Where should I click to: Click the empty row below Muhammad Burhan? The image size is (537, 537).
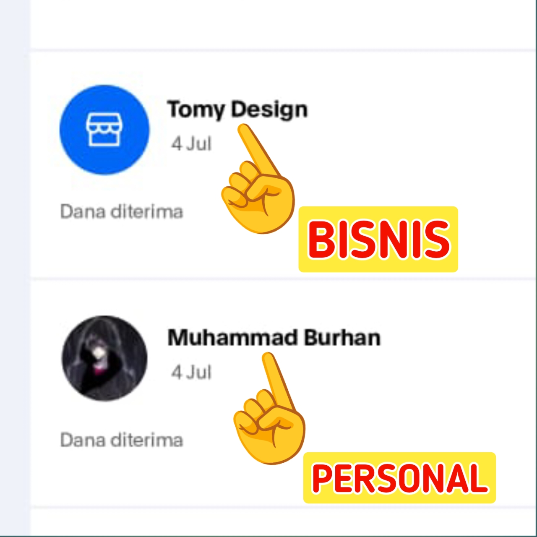pyautogui.click(x=284, y=522)
